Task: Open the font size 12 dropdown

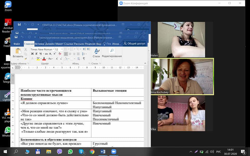Action: (x=62, y=49)
